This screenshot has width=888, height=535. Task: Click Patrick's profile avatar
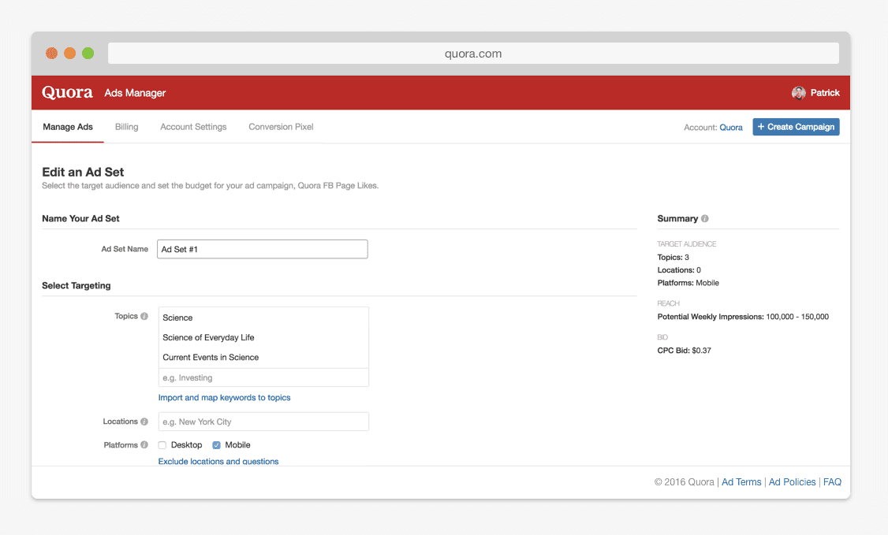click(799, 93)
